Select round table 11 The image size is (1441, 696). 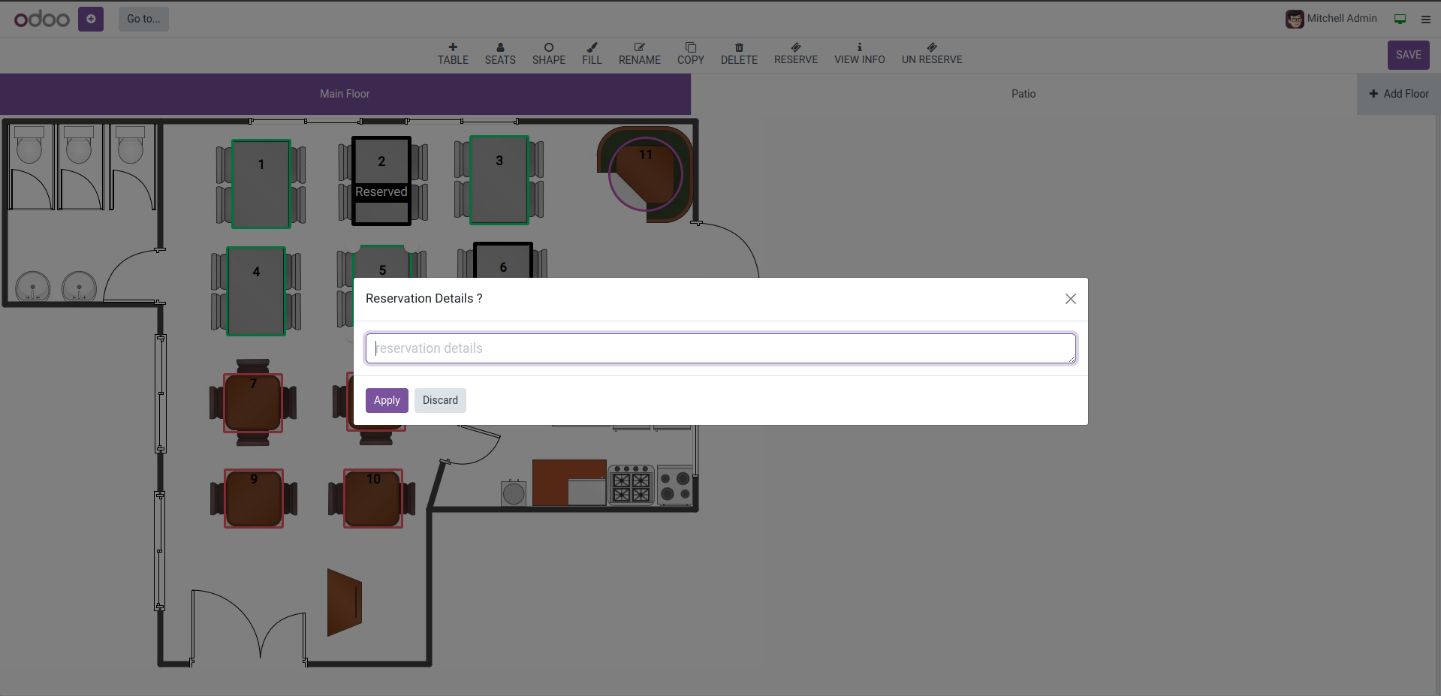[645, 173]
